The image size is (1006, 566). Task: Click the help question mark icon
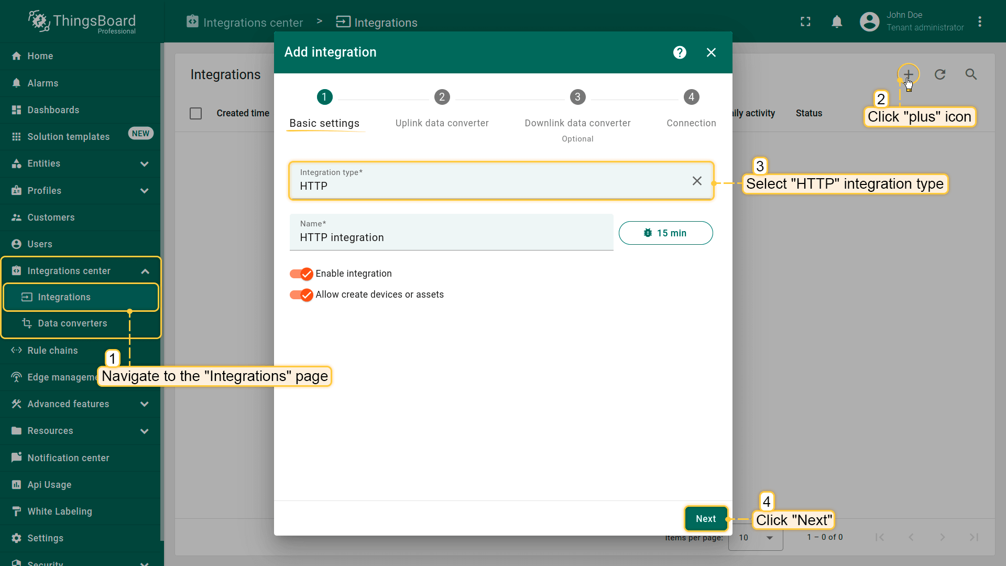(680, 52)
